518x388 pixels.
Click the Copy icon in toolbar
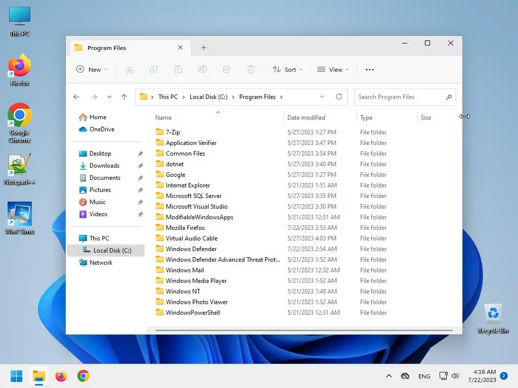[x=154, y=70]
